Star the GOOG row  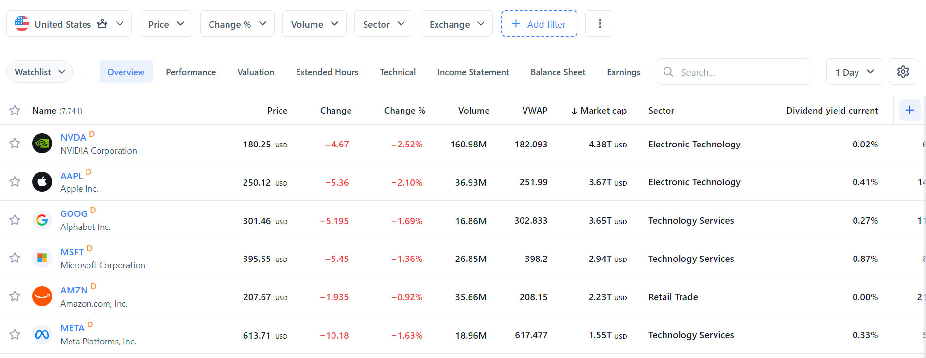point(15,220)
